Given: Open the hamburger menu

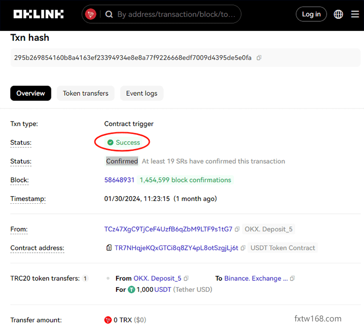Looking at the screenshot, I should pos(355,15).
